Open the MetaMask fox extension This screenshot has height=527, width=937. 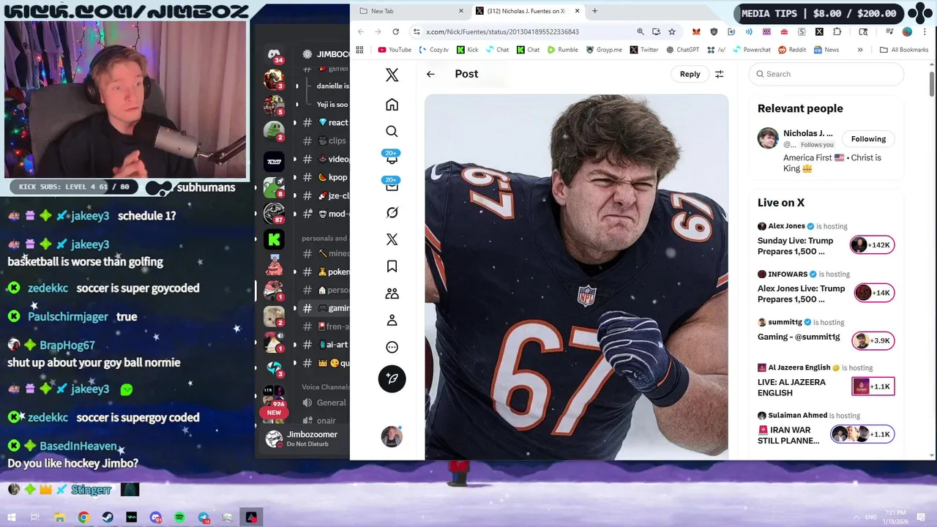(696, 31)
